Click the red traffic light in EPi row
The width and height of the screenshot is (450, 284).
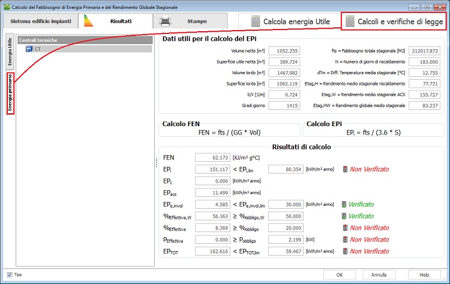coord(345,169)
